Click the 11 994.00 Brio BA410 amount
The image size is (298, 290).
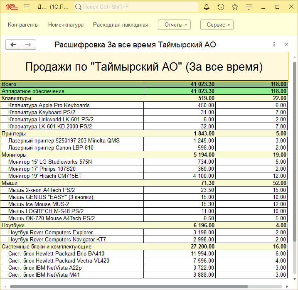coord(202,253)
